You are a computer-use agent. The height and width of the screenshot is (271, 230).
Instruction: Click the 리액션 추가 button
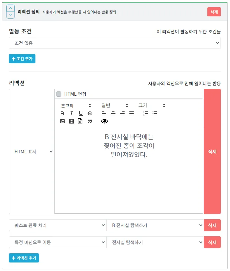pyautogui.click(x=24, y=258)
